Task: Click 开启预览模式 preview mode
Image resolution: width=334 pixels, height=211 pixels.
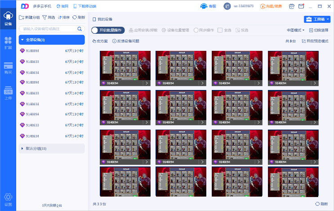Action: [x=315, y=41]
